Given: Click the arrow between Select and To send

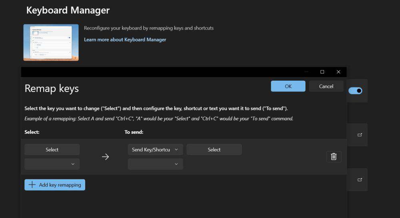Looking at the screenshot, I should pyautogui.click(x=105, y=157).
